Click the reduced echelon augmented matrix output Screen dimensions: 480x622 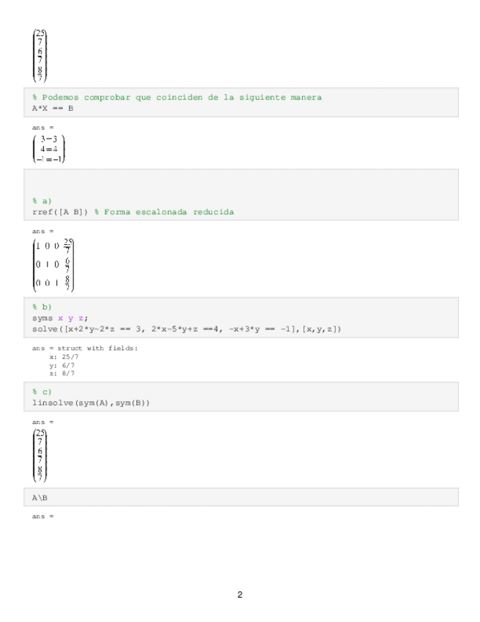[x=54, y=264]
